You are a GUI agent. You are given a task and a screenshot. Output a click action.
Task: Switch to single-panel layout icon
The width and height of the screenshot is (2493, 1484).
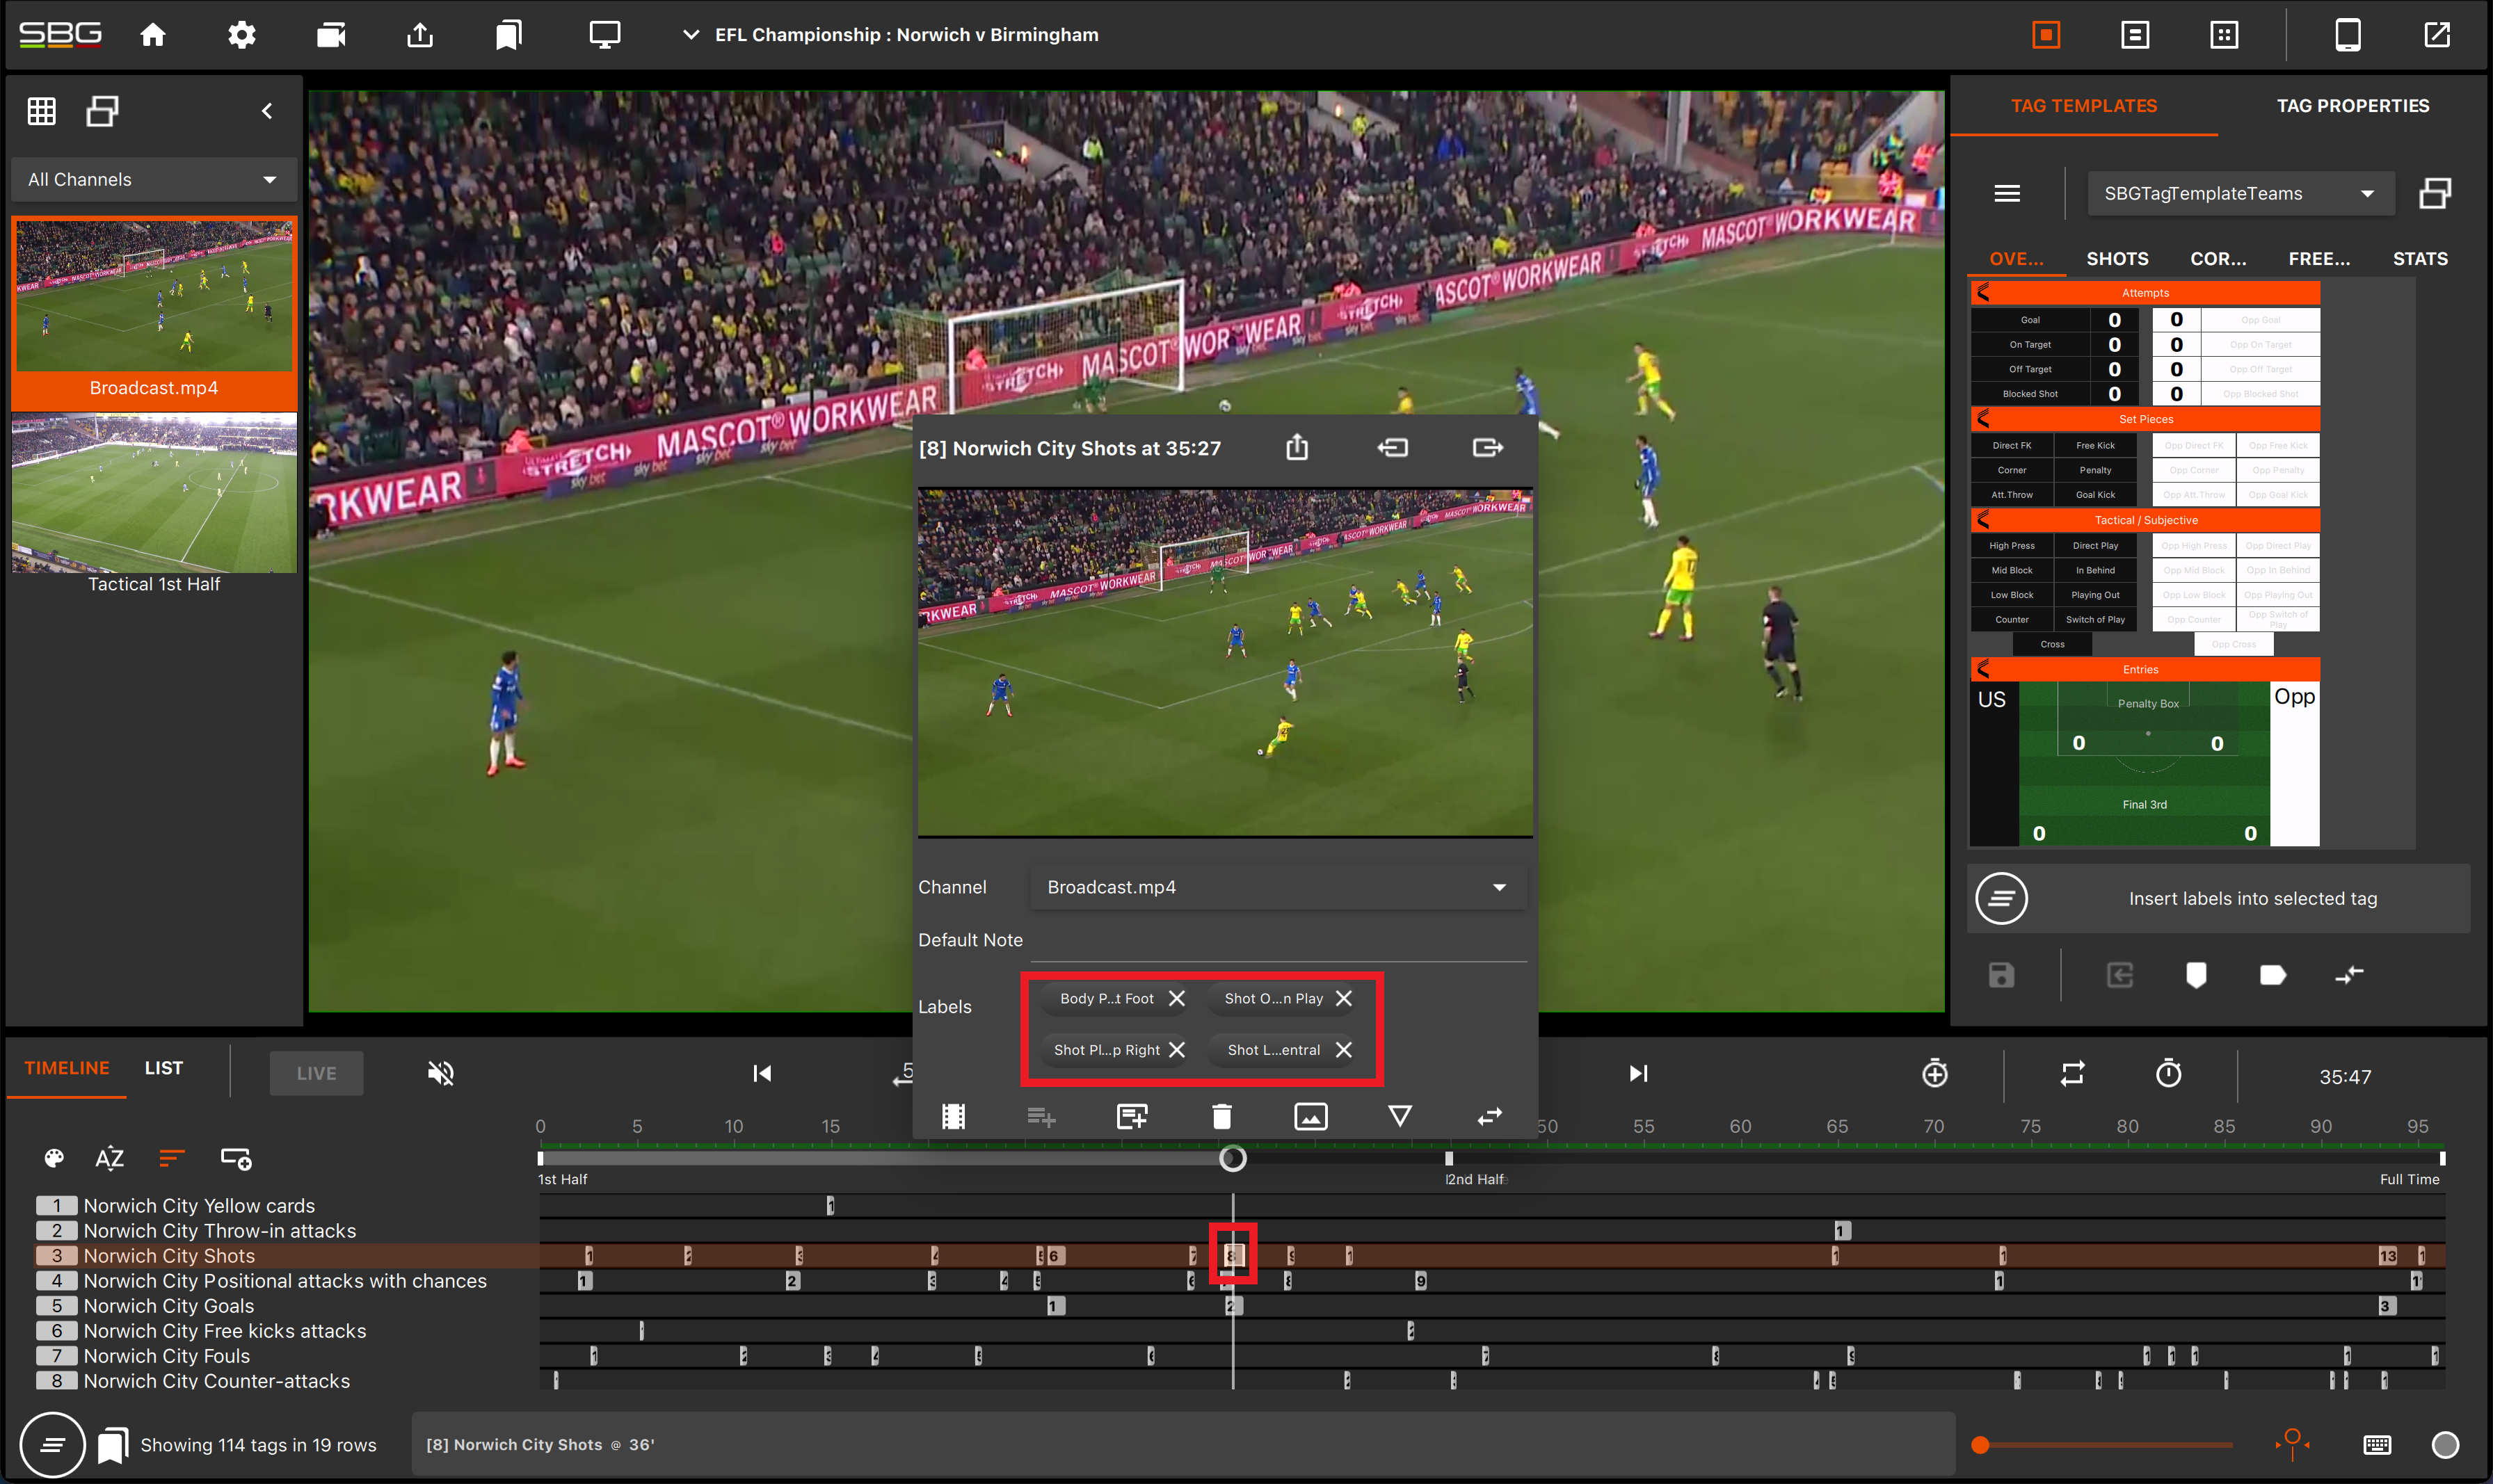(2046, 35)
